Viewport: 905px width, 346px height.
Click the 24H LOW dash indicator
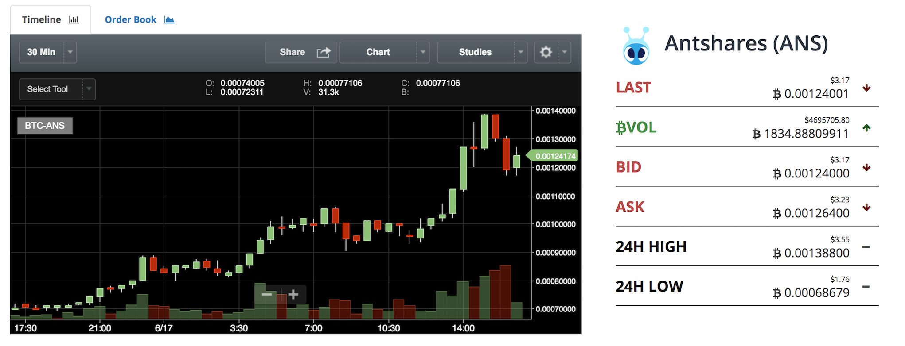coord(866,287)
